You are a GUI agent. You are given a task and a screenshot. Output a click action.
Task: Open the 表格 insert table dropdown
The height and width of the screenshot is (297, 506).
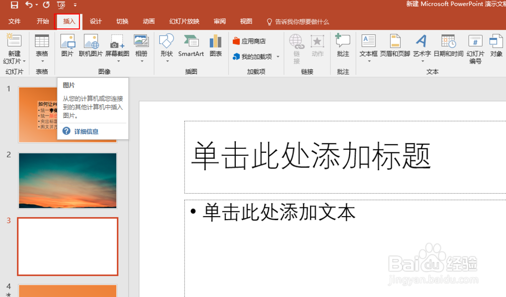tap(42, 49)
